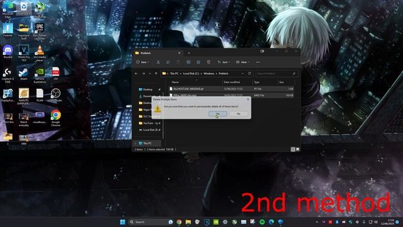Screen dimensions: 403x227
Task: Open the GeForce Experience desktop shortcut
Action: point(40,75)
